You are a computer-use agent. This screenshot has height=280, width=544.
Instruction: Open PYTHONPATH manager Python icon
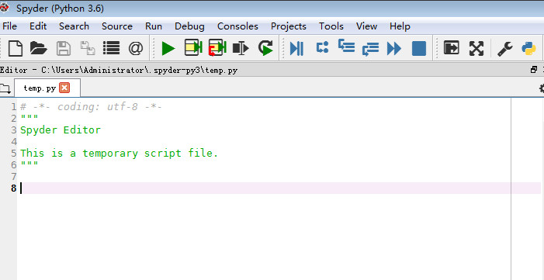pyautogui.click(x=528, y=48)
